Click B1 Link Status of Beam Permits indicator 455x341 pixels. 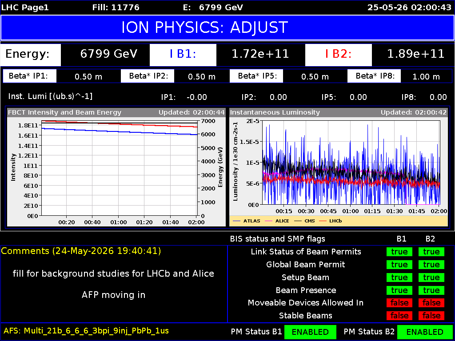(x=399, y=252)
